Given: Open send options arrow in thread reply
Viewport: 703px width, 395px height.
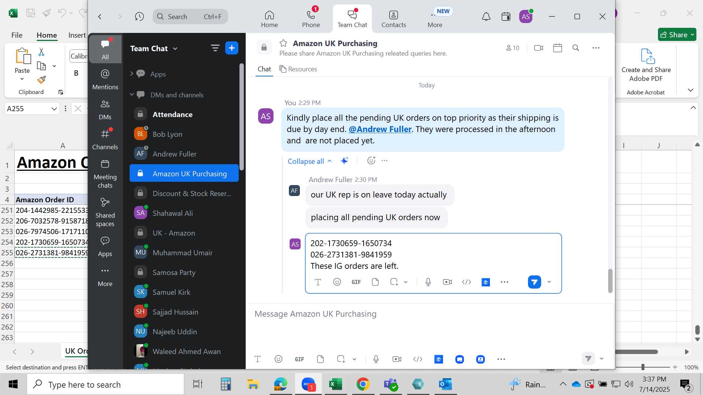Looking at the screenshot, I should point(549,282).
